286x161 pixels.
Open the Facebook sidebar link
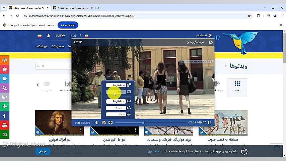click(5, 116)
